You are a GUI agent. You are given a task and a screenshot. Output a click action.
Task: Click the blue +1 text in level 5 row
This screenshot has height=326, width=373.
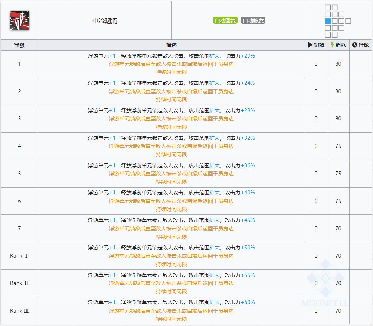112,165
